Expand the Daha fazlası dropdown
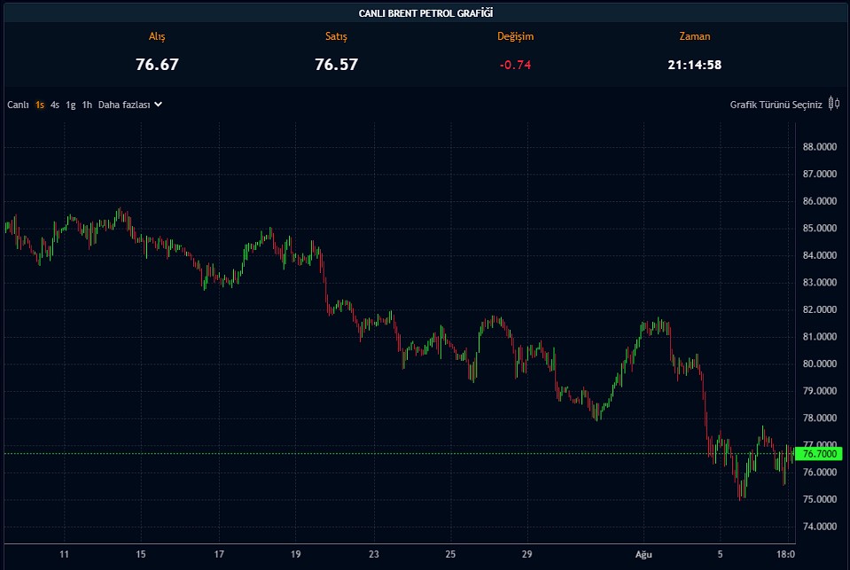Screen dimensions: 850x570 click(129, 105)
